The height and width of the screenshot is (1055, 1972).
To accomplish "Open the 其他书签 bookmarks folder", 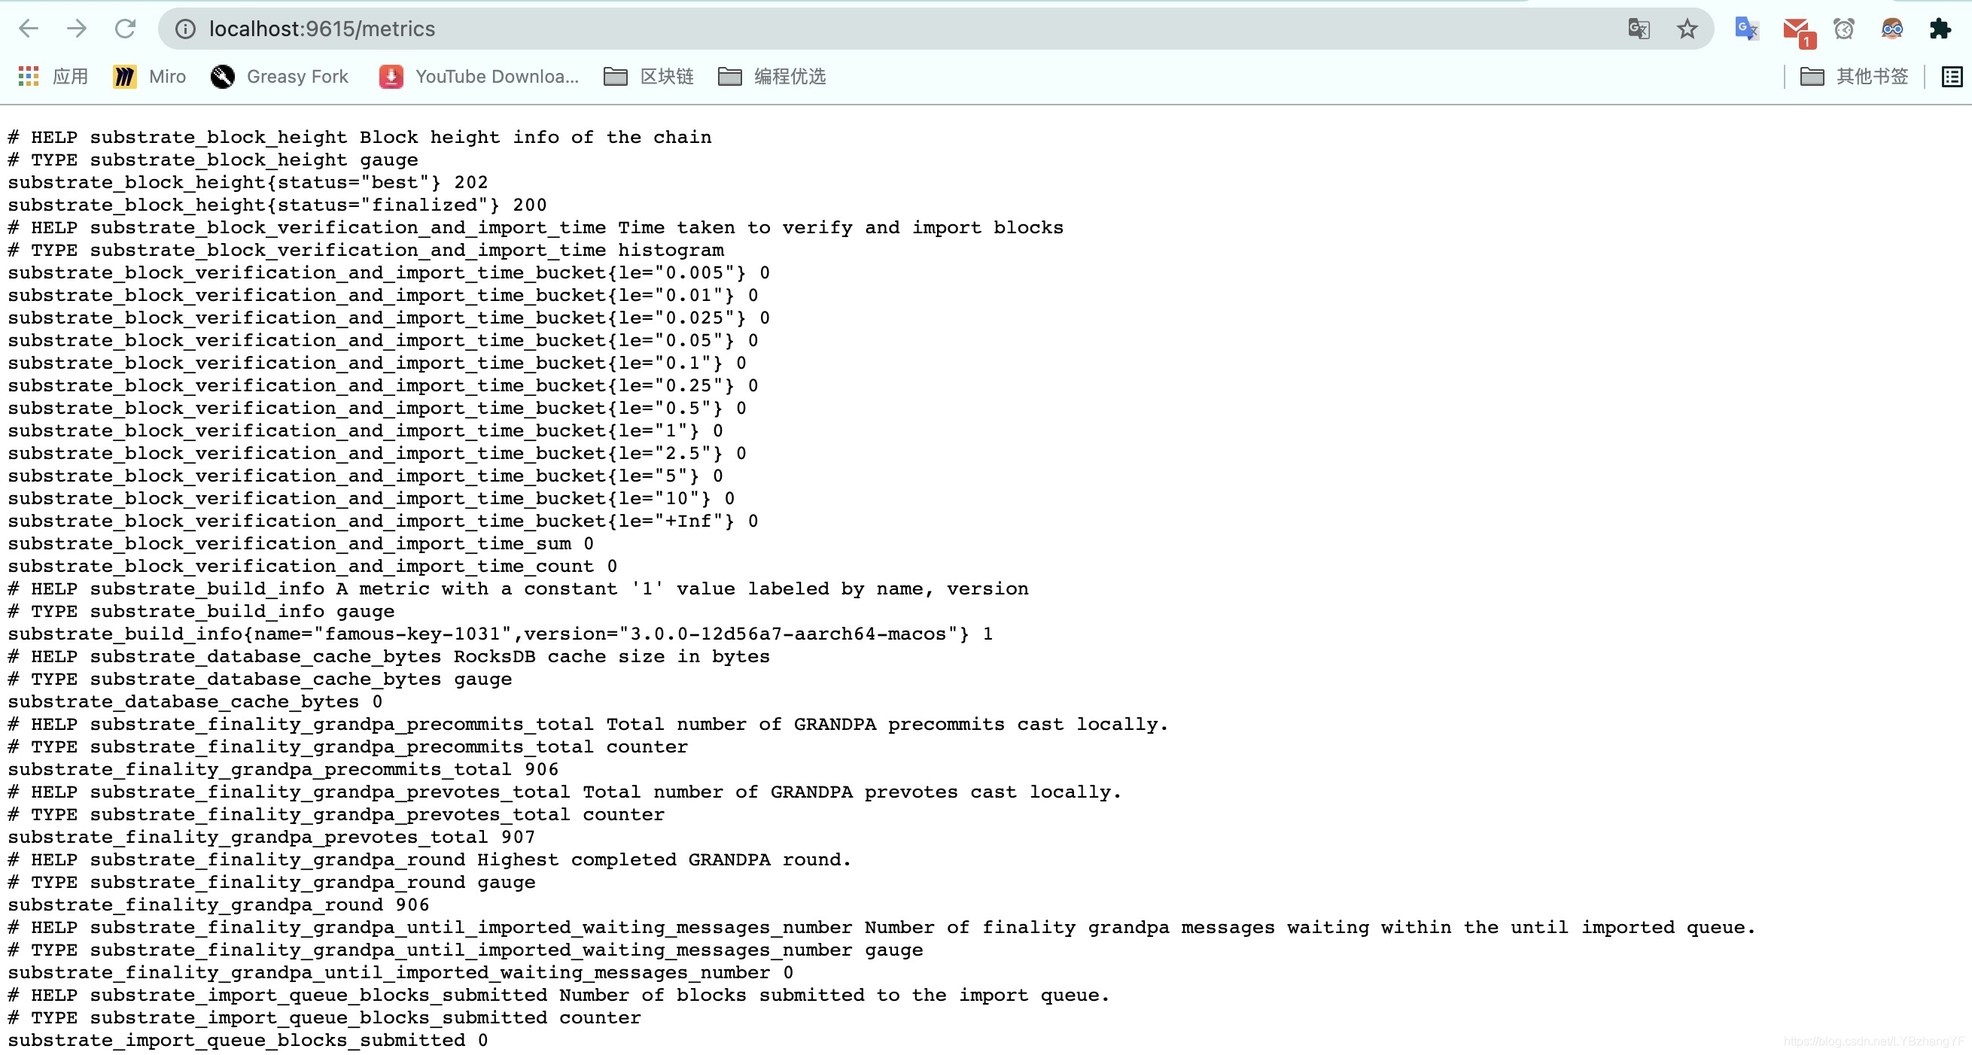I will 1854,77.
